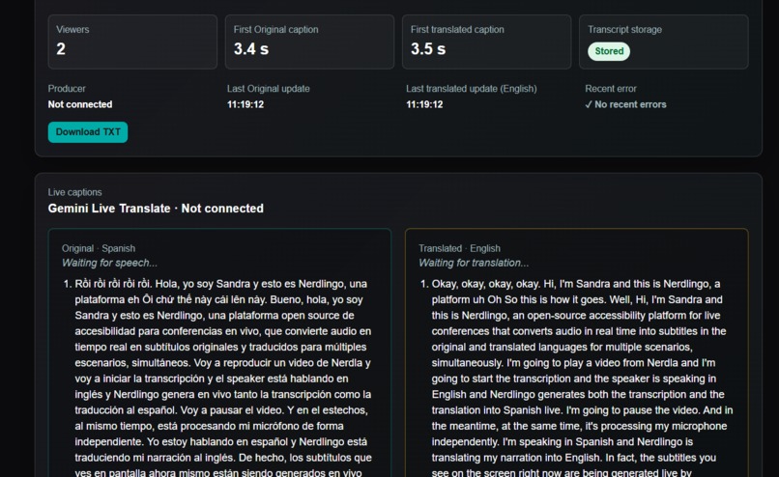
Task: Click Last translated update (English) label
Action: 471,89
